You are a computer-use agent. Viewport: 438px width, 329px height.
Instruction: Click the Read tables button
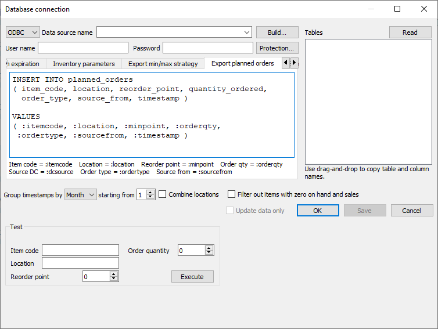pyautogui.click(x=410, y=32)
